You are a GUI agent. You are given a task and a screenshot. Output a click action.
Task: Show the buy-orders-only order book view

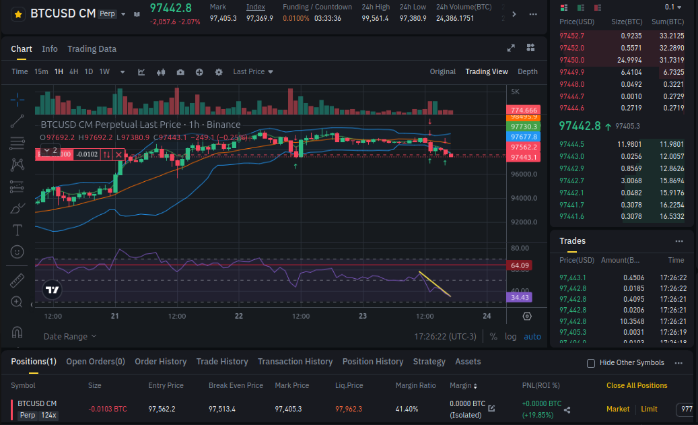tap(580, 7)
